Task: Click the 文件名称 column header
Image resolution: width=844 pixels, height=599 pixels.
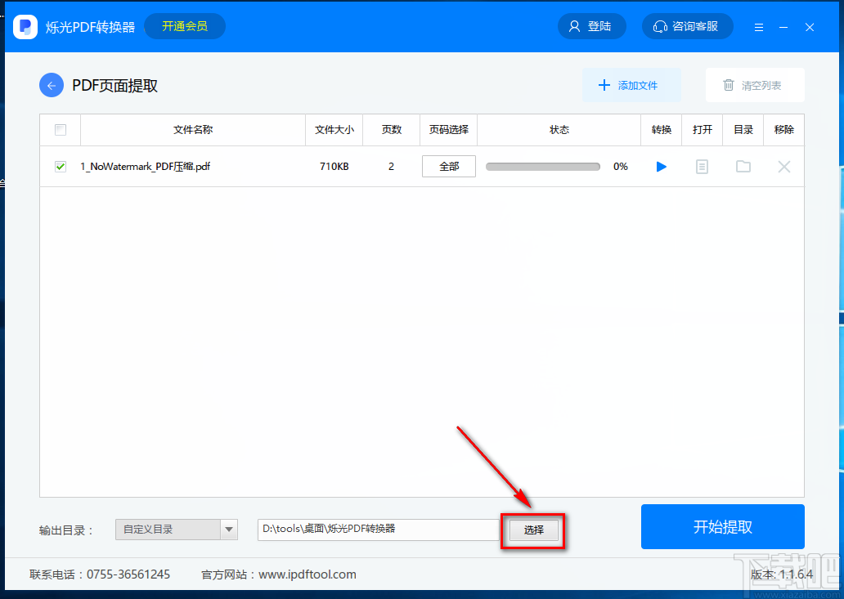Action: (x=193, y=130)
